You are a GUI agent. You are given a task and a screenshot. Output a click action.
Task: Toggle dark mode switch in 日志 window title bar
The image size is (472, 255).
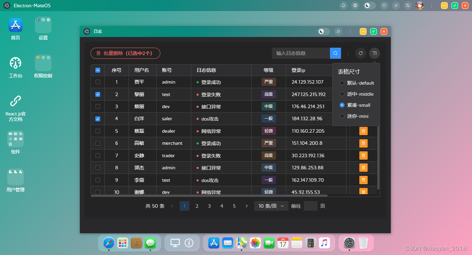324,31
